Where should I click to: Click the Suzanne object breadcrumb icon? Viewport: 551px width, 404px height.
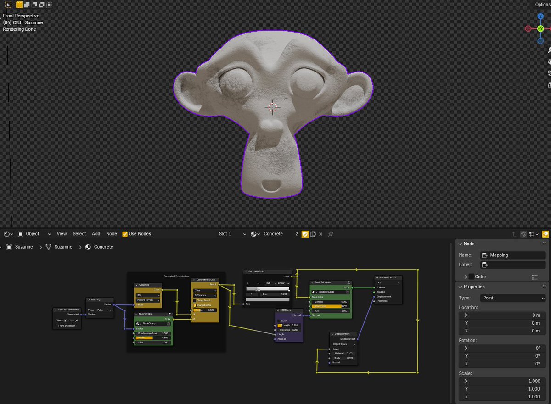click(x=9, y=247)
